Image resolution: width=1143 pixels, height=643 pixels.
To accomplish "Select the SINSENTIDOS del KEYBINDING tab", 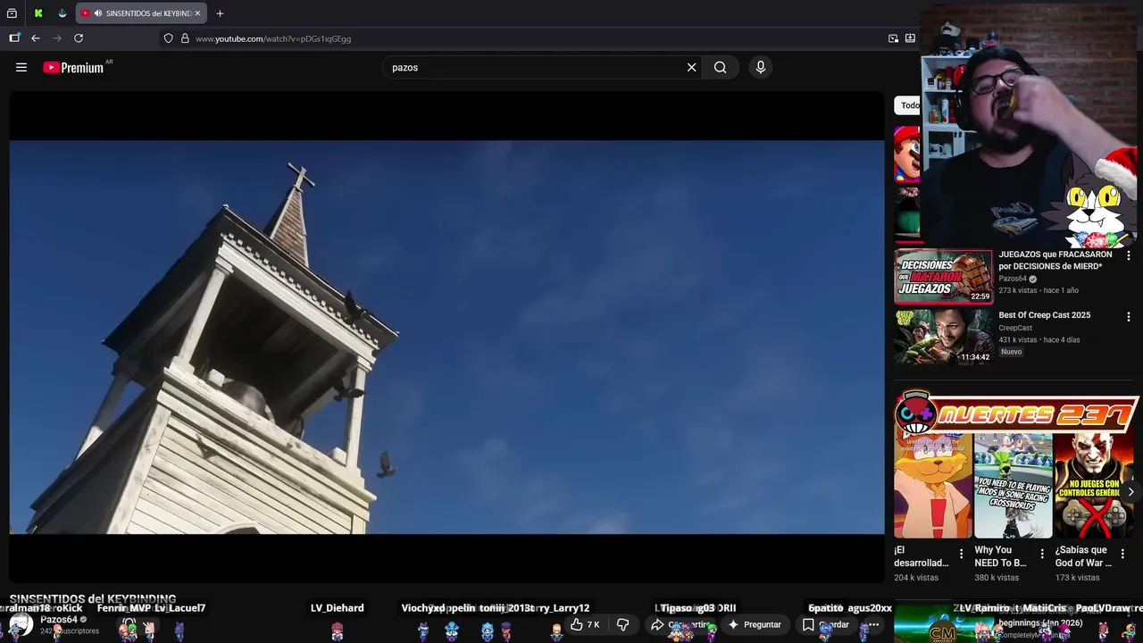I will 142,13.
